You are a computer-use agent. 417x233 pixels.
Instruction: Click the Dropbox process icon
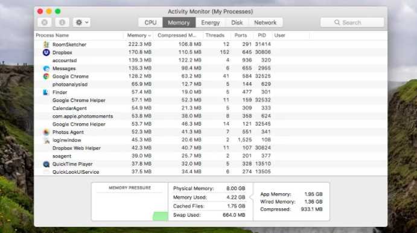point(46,53)
